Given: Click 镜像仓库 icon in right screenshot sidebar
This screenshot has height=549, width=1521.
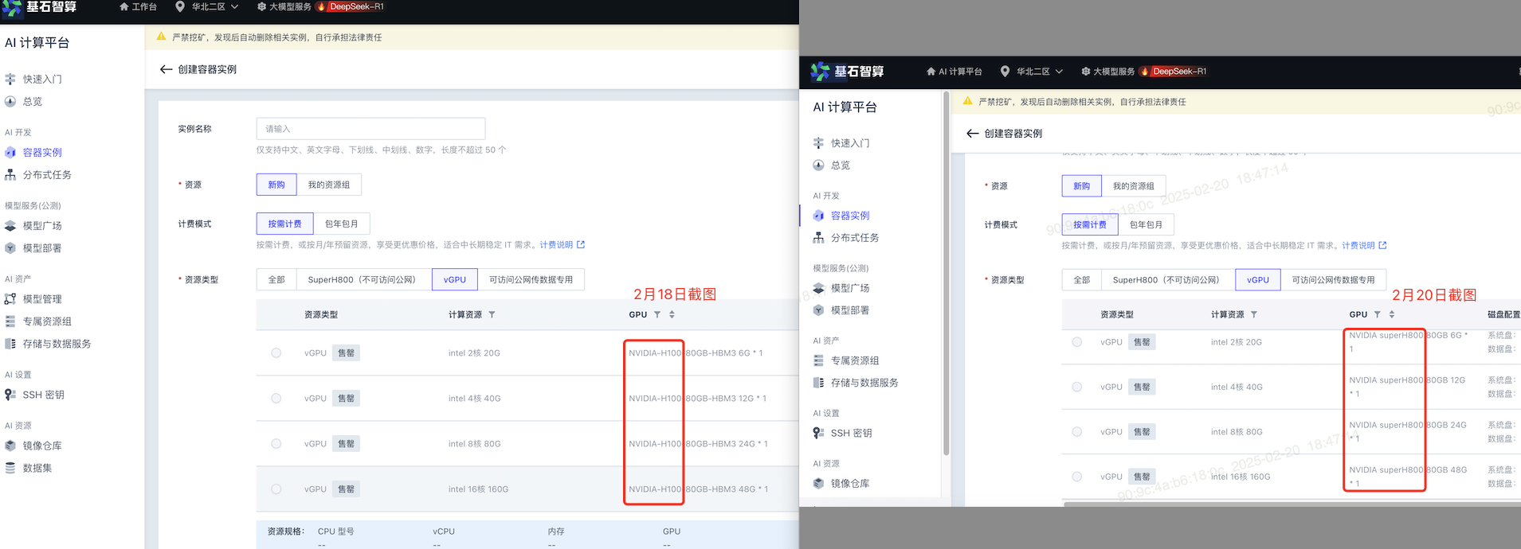Looking at the screenshot, I should pos(818,483).
